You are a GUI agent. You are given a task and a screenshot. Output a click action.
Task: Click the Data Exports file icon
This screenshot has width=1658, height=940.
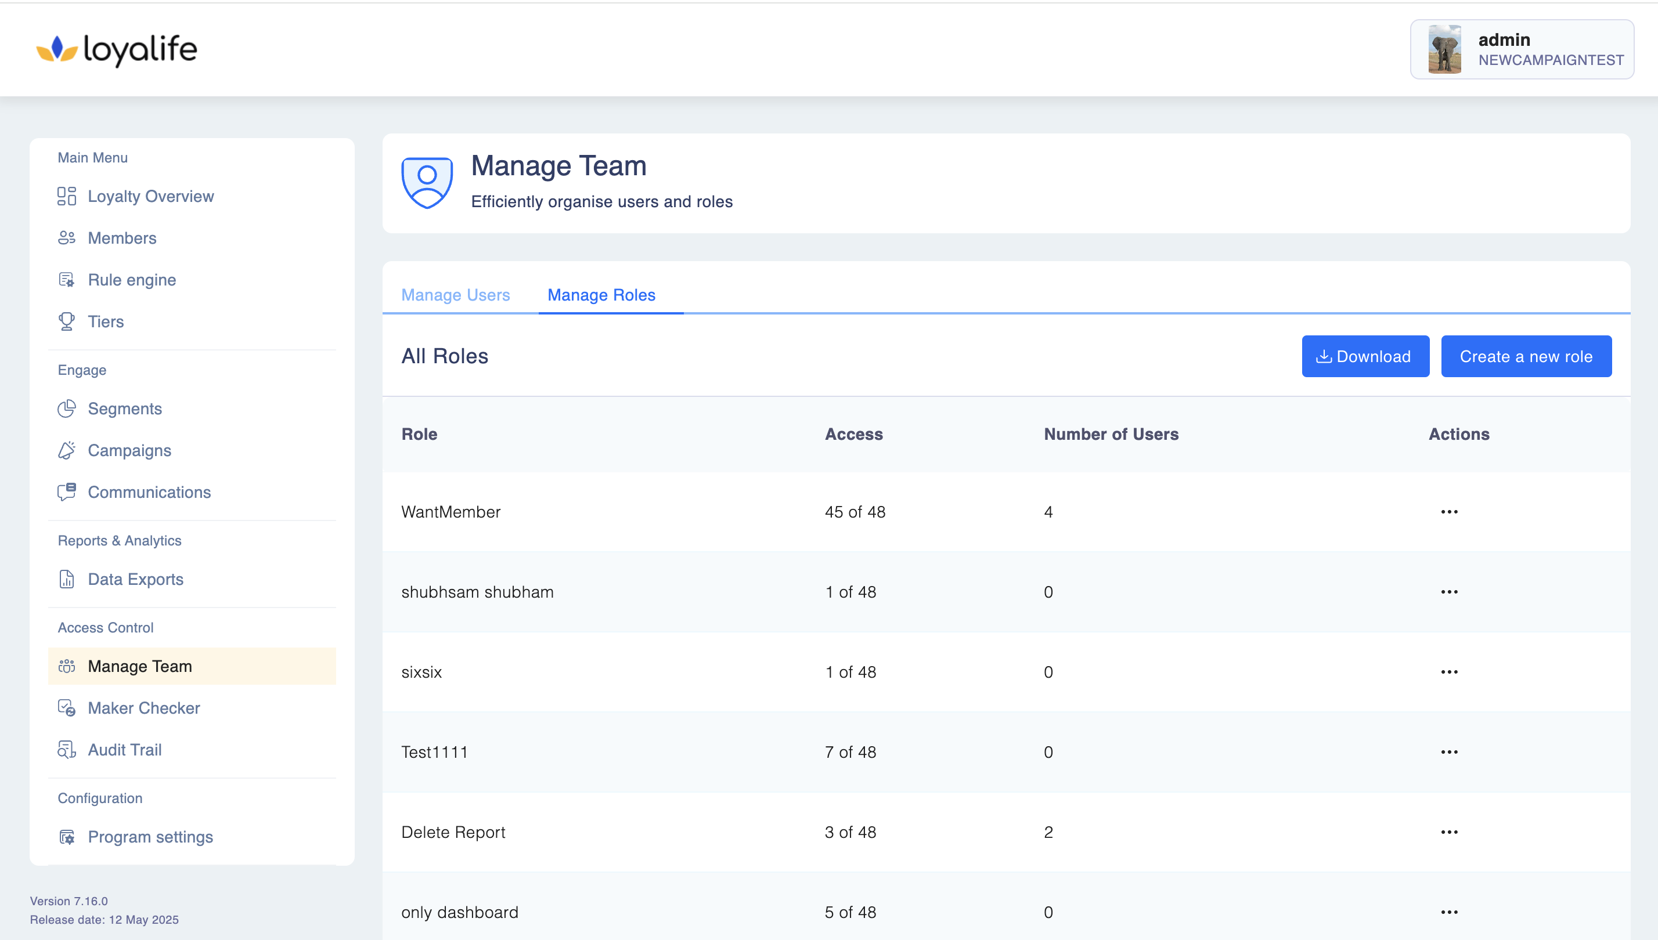pos(67,579)
